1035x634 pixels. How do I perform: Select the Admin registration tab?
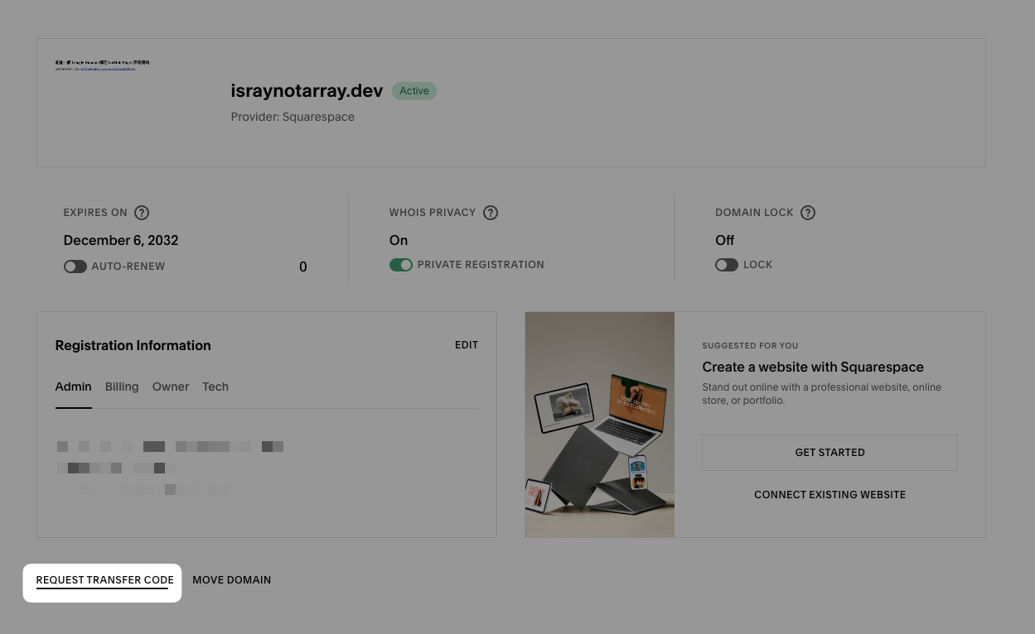coord(73,387)
